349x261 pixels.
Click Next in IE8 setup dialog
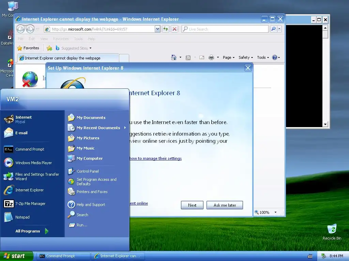point(192,205)
